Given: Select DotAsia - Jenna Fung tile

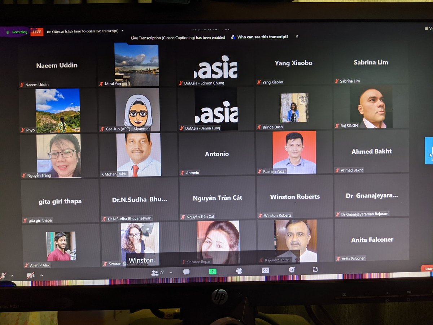Looking at the screenshot, I should (216, 109).
